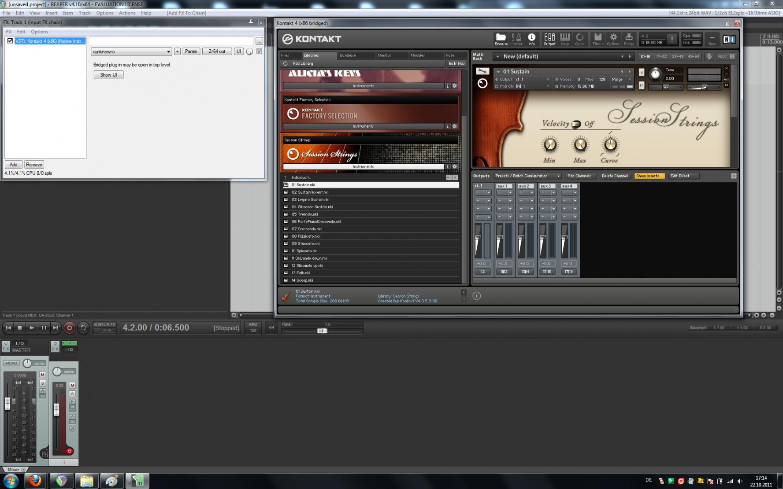This screenshot has height=489, width=783.
Task: Toggle REAPER repeat loop button
Action: [x=83, y=327]
